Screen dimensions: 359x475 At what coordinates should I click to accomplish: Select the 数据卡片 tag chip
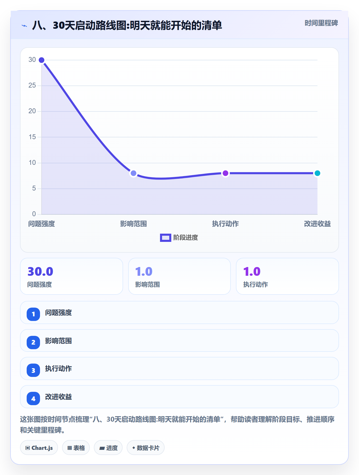click(x=146, y=448)
